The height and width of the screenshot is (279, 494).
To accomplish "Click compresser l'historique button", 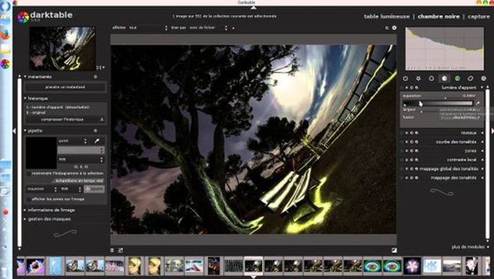I will [x=62, y=120].
